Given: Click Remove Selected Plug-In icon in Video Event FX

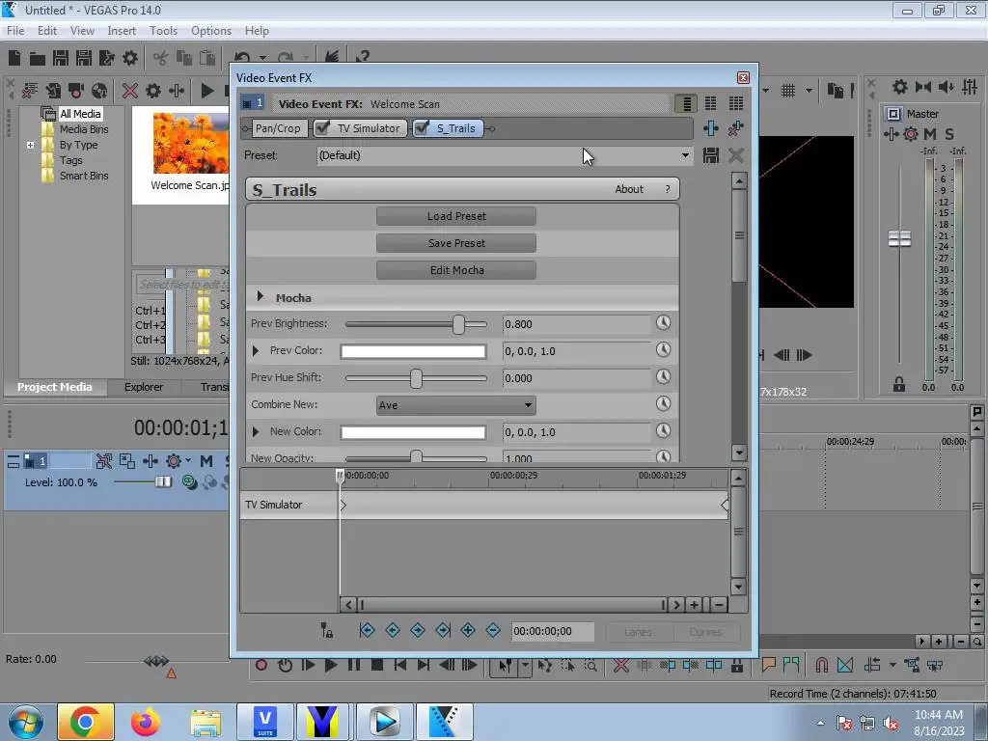Looking at the screenshot, I should pos(735,128).
